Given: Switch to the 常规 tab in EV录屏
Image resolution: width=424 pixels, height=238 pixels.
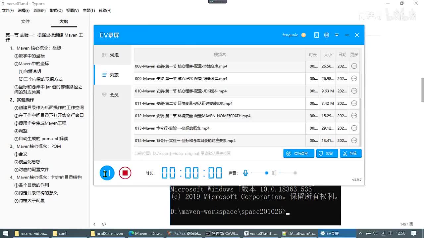Looking at the screenshot, I should [112, 55].
